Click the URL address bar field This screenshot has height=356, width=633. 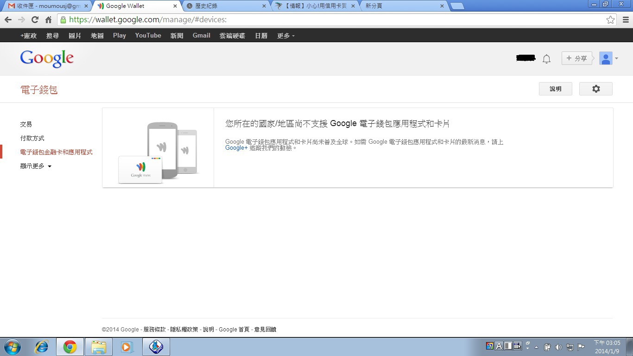click(337, 20)
